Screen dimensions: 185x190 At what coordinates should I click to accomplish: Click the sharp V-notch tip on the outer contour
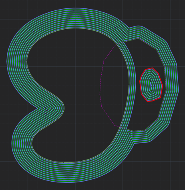38,108
